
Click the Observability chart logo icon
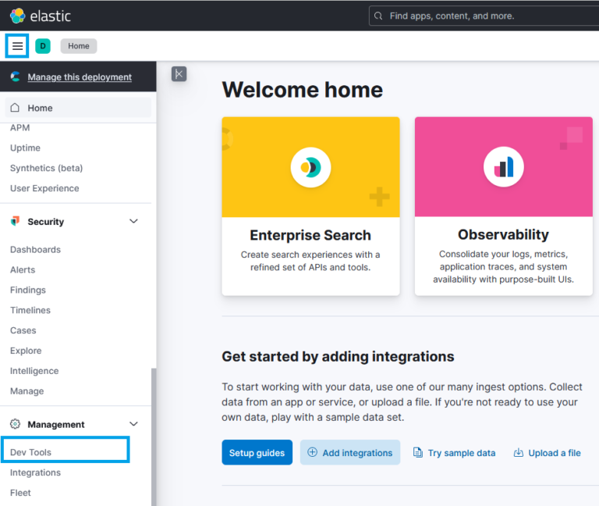503,167
